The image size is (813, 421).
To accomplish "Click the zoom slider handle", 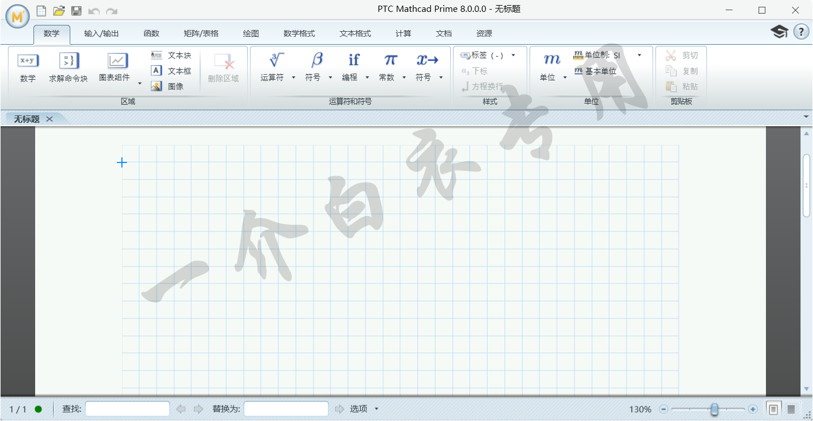I will [715, 409].
